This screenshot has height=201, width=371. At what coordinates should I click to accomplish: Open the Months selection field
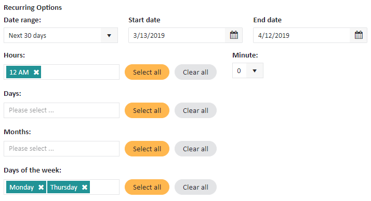click(61, 149)
